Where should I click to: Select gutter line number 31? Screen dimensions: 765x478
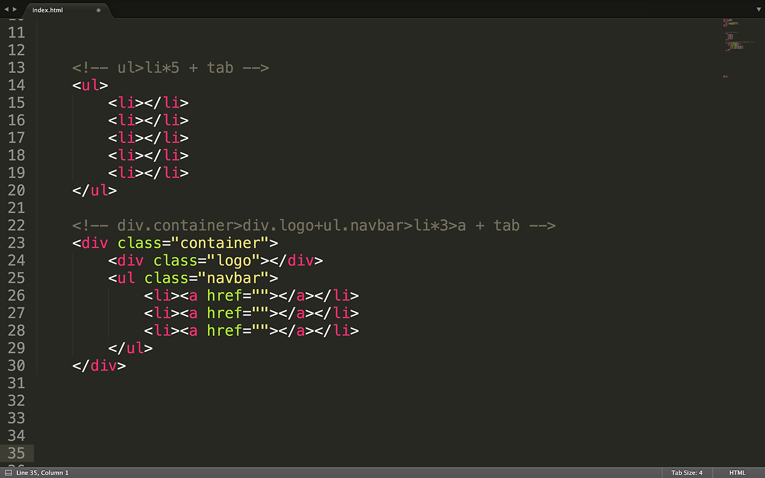coord(17,383)
